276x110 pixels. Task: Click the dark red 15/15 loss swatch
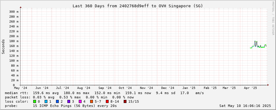tap(125, 101)
